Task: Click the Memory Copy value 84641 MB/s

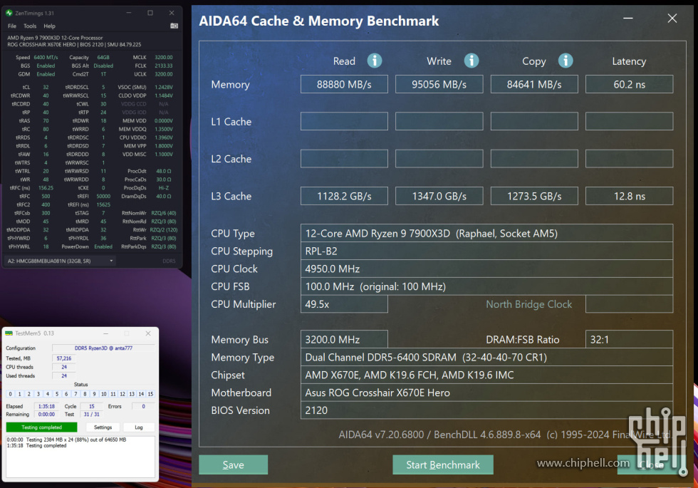Action: [534, 84]
